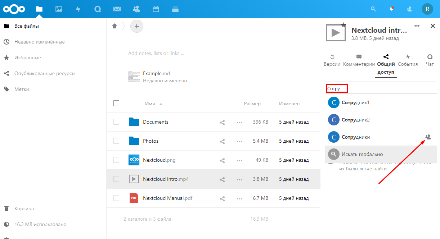Click Искать глобально search option
Screen dimensions: 440x239
tap(381, 154)
